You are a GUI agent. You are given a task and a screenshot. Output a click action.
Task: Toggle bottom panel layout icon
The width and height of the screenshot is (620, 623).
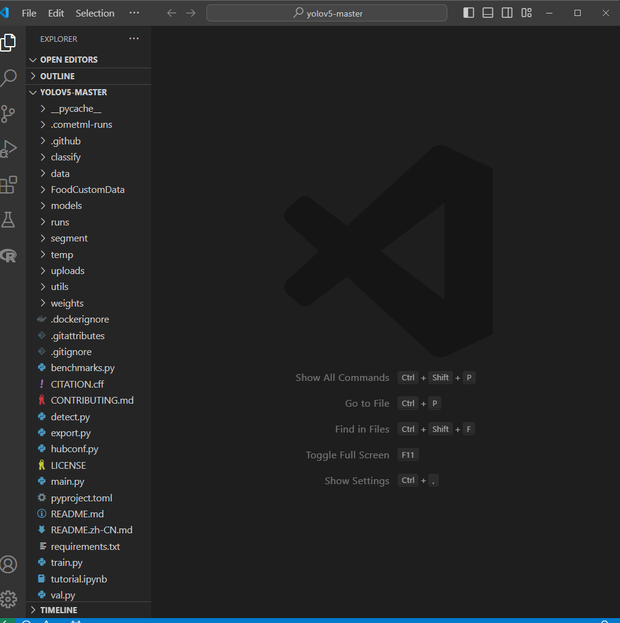click(x=488, y=13)
